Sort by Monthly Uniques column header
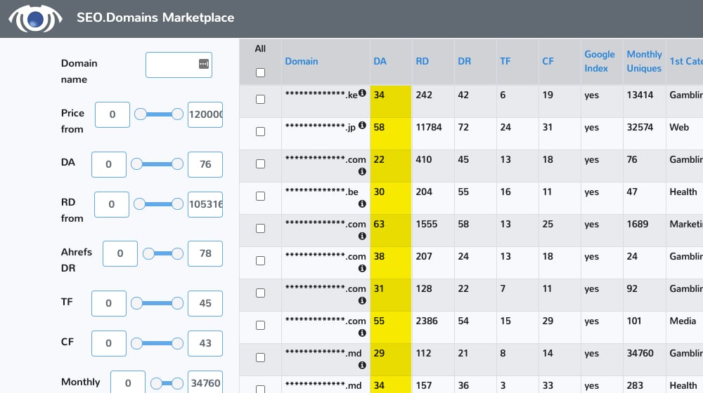 (644, 61)
